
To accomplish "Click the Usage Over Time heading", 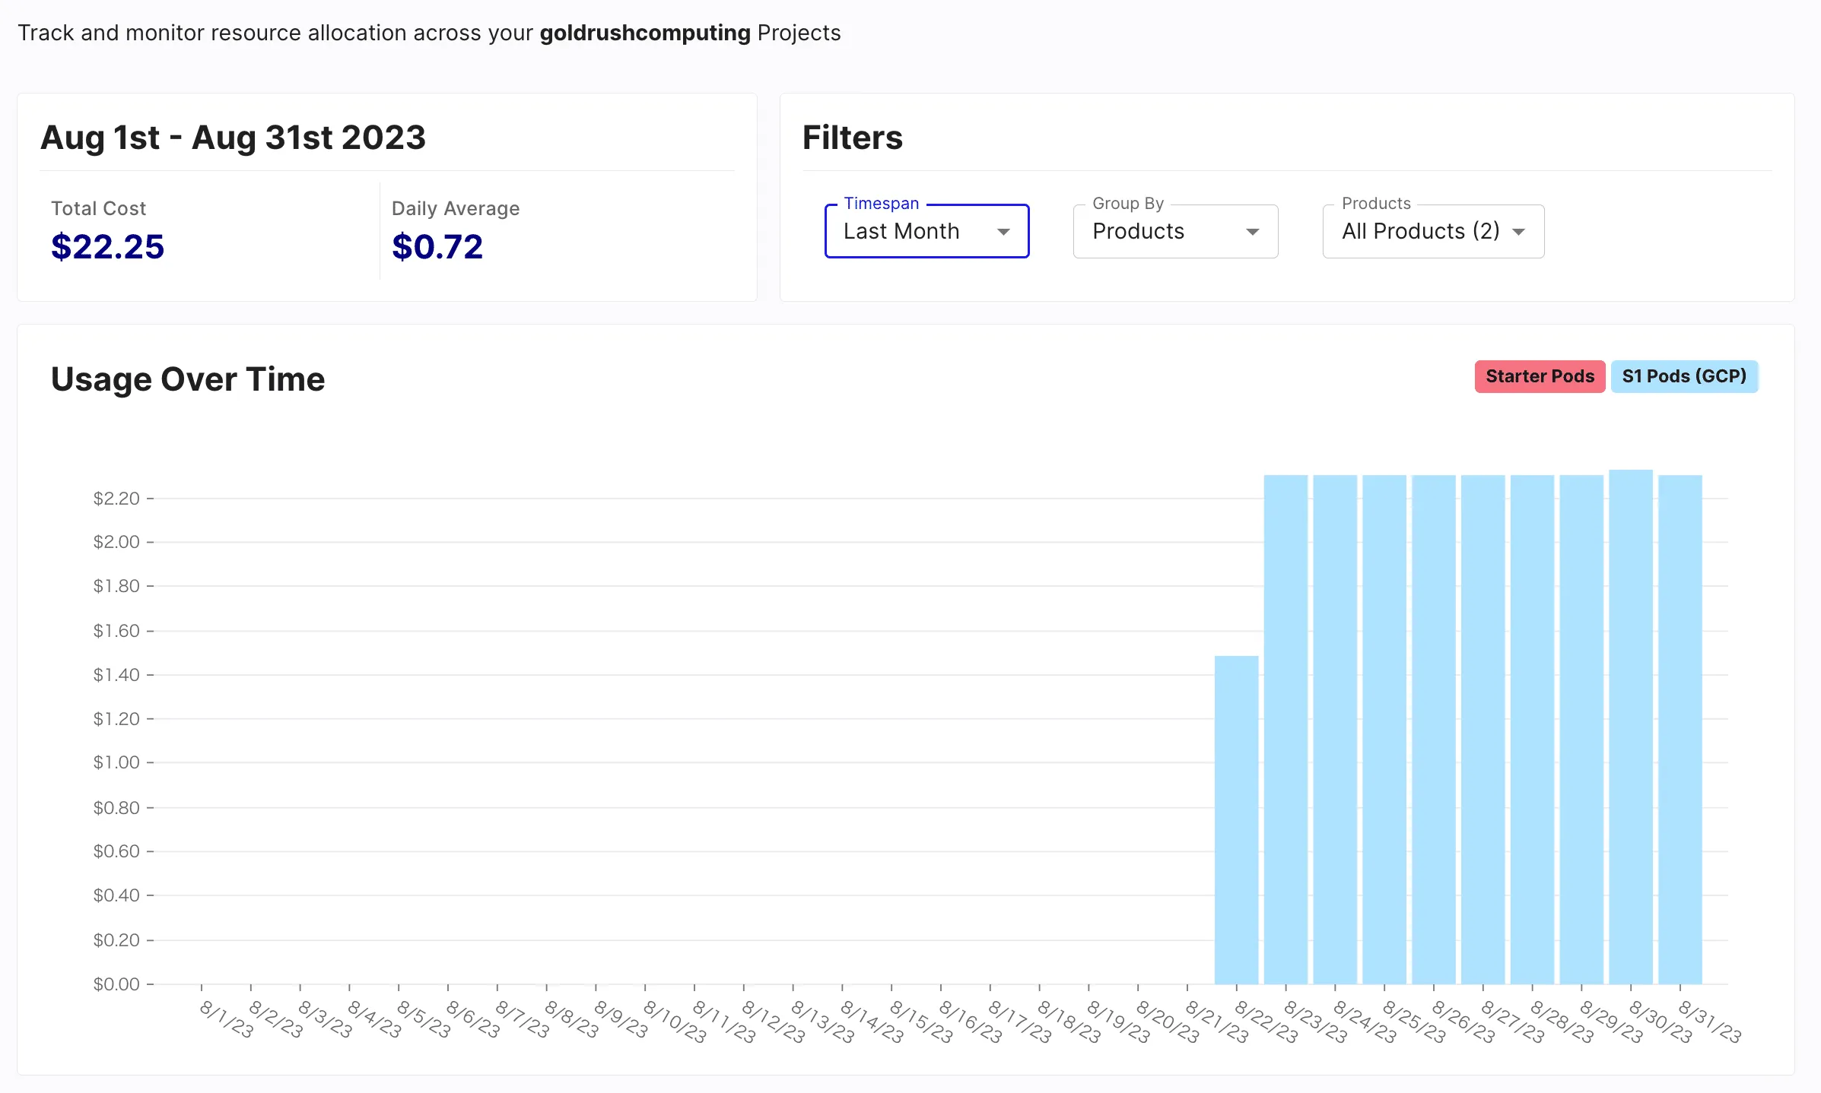I will click(x=188, y=379).
